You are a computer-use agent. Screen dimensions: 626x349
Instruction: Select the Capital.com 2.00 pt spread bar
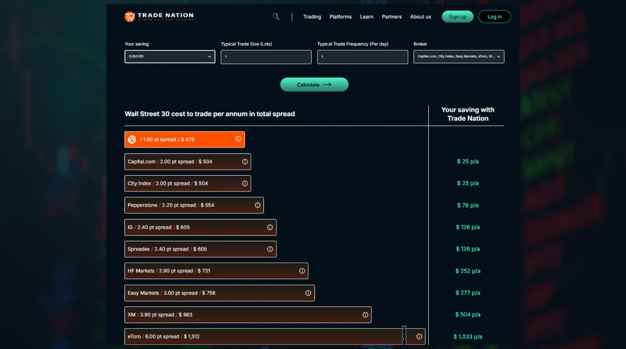point(188,161)
